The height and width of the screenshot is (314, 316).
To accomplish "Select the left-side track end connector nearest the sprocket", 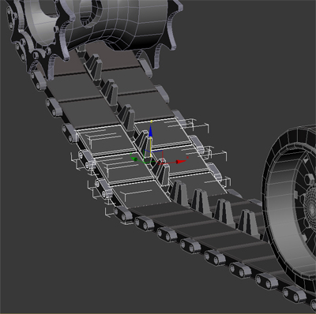I will (x=39, y=80).
